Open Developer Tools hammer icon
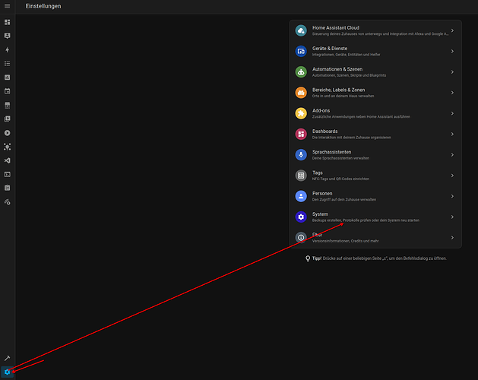Image resolution: width=478 pixels, height=380 pixels. (x=8, y=357)
